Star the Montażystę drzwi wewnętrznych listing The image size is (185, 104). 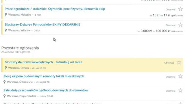click(179, 62)
